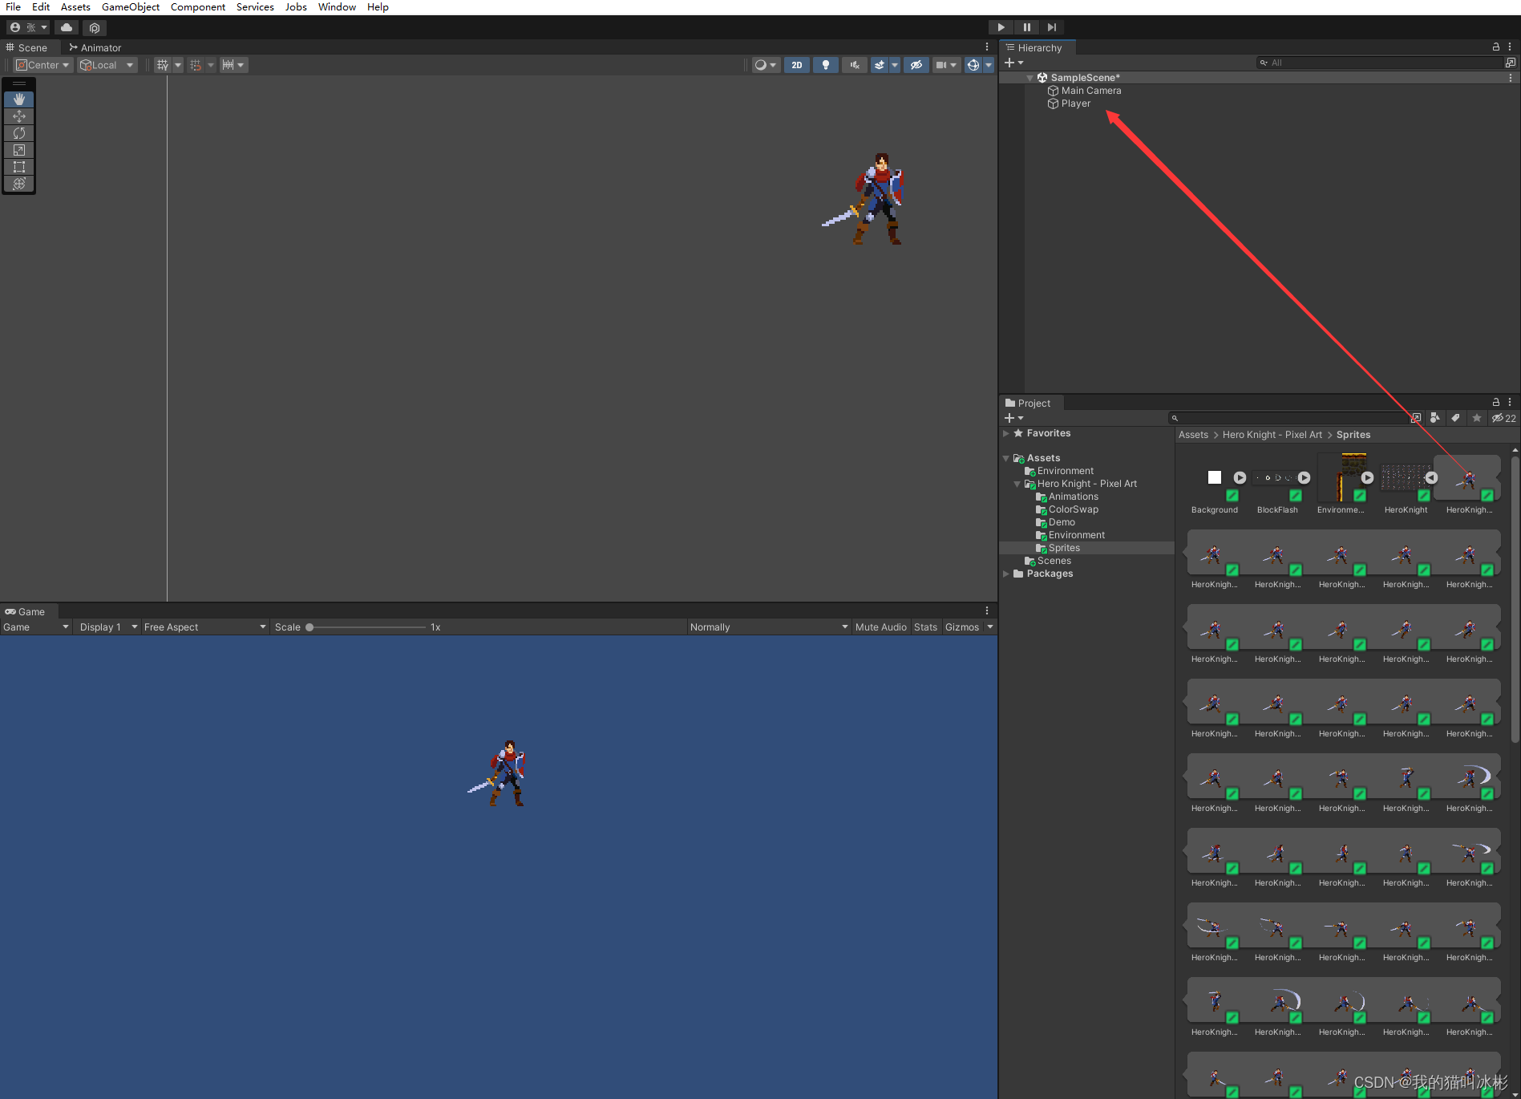This screenshot has height=1099, width=1521.
Task: Open the Unity Cloud icon
Action: pos(67,27)
